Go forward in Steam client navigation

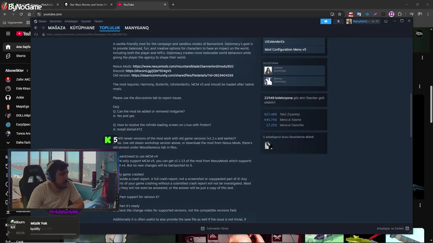click(x=43, y=28)
